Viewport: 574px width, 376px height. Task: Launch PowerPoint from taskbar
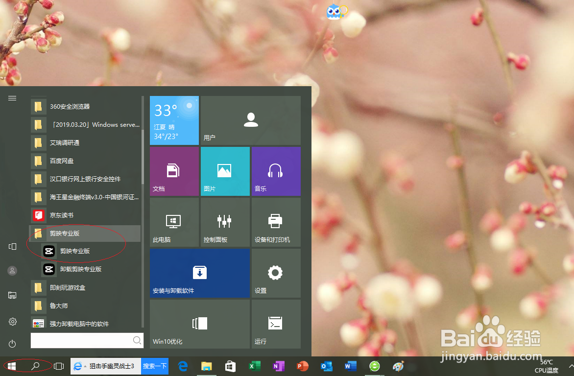(302, 366)
